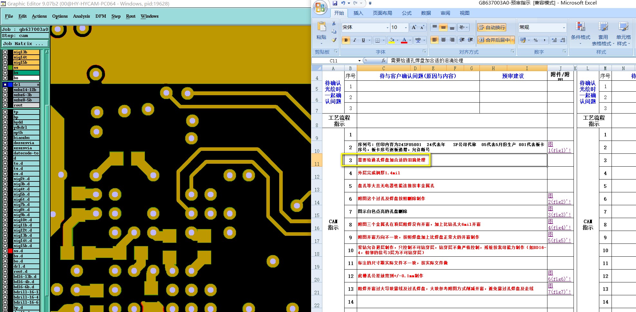Toggle the ss.d layer checkbox
Image resolution: width=636 pixels, height=312 pixels.
tap(5, 251)
